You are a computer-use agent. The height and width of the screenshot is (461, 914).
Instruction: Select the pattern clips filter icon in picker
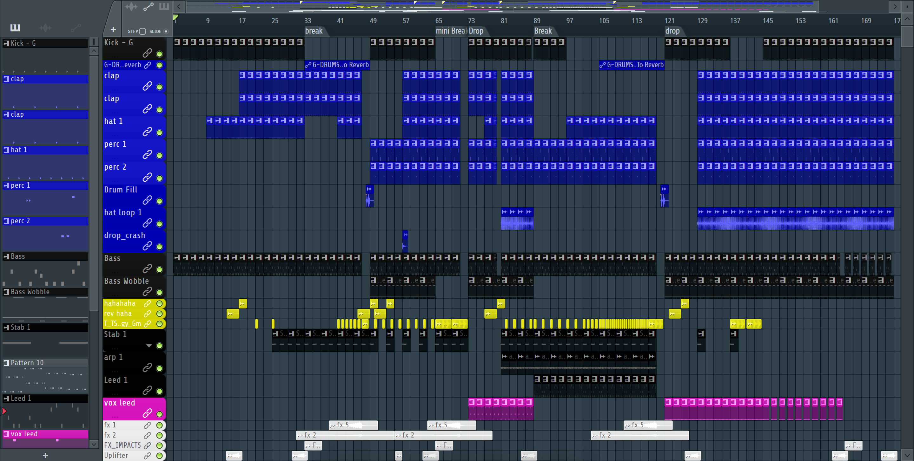tap(15, 27)
